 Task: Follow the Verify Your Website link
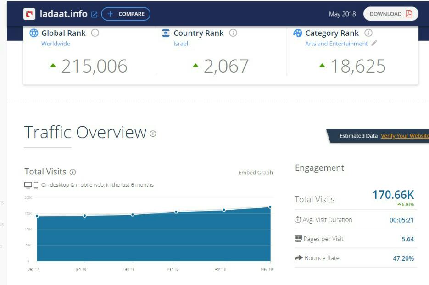click(x=405, y=136)
